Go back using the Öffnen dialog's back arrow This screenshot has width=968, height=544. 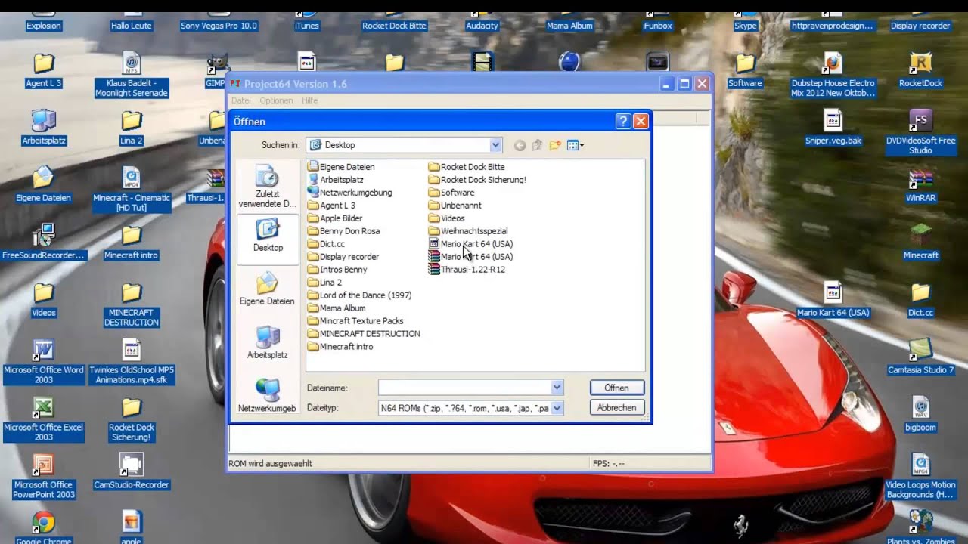click(520, 145)
